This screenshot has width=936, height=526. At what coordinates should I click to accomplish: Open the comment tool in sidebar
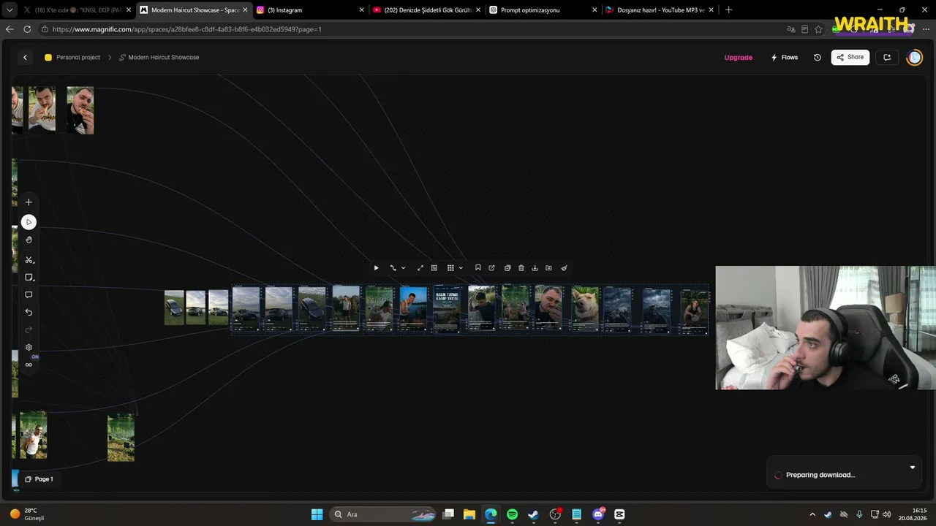[x=29, y=295]
